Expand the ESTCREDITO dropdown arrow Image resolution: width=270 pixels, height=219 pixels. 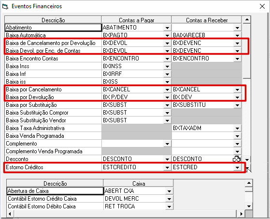tap(167, 167)
